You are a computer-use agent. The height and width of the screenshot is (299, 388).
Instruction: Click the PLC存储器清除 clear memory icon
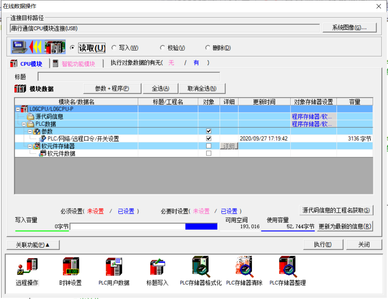(244, 267)
